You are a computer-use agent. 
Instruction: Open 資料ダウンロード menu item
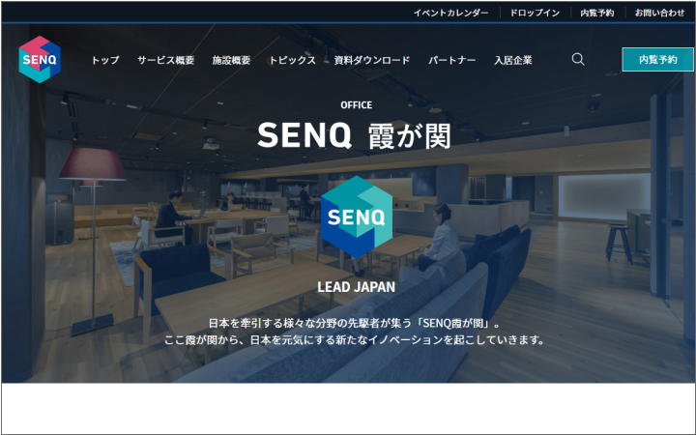(x=372, y=60)
